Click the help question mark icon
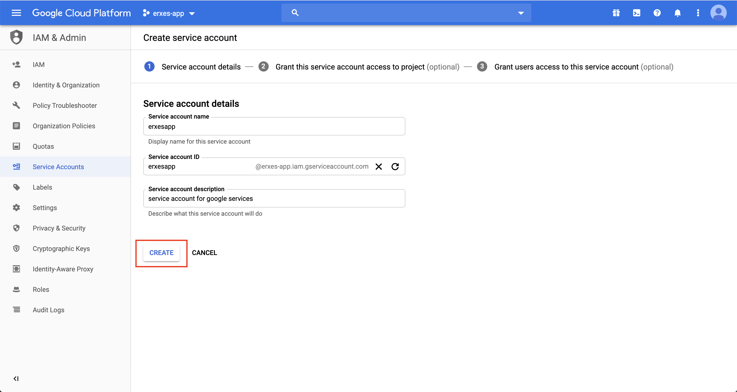The width and height of the screenshot is (737, 392). (x=657, y=13)
